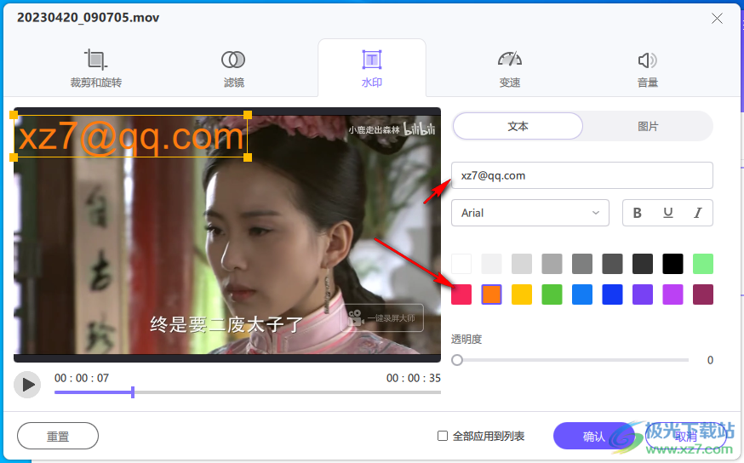This screenshot has width=744, height=463.
Task: Select the light blue color swatch
Action: [x=582, y=294]
